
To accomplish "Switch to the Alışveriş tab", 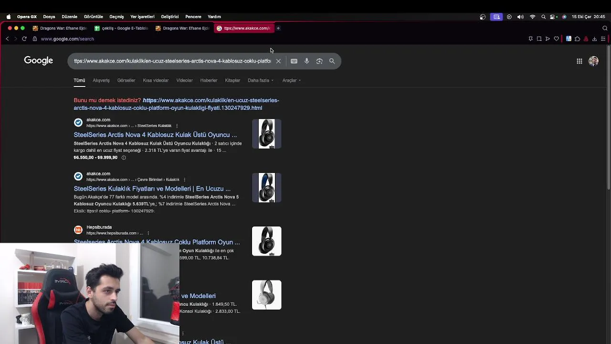I will coord(101,80).
